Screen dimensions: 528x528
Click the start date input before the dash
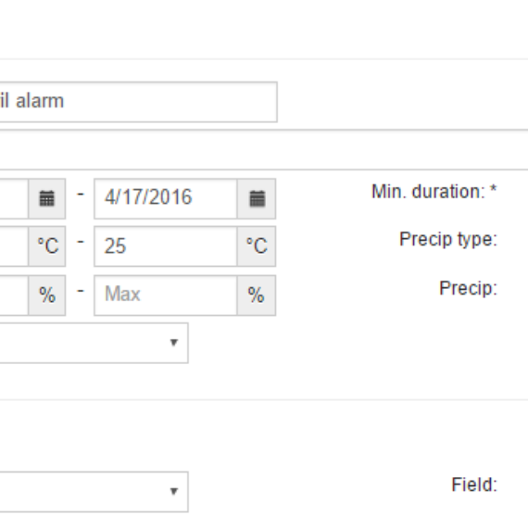coord(14,198)
